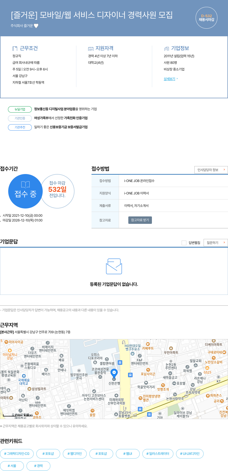Click the 파파존스 restaurant map icon
228x471 pixels.
point(208,396)
